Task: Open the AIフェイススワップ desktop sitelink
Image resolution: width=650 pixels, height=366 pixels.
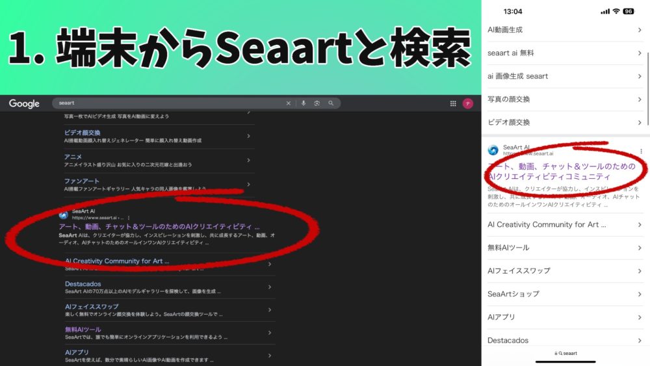Action: click(92, 307)
